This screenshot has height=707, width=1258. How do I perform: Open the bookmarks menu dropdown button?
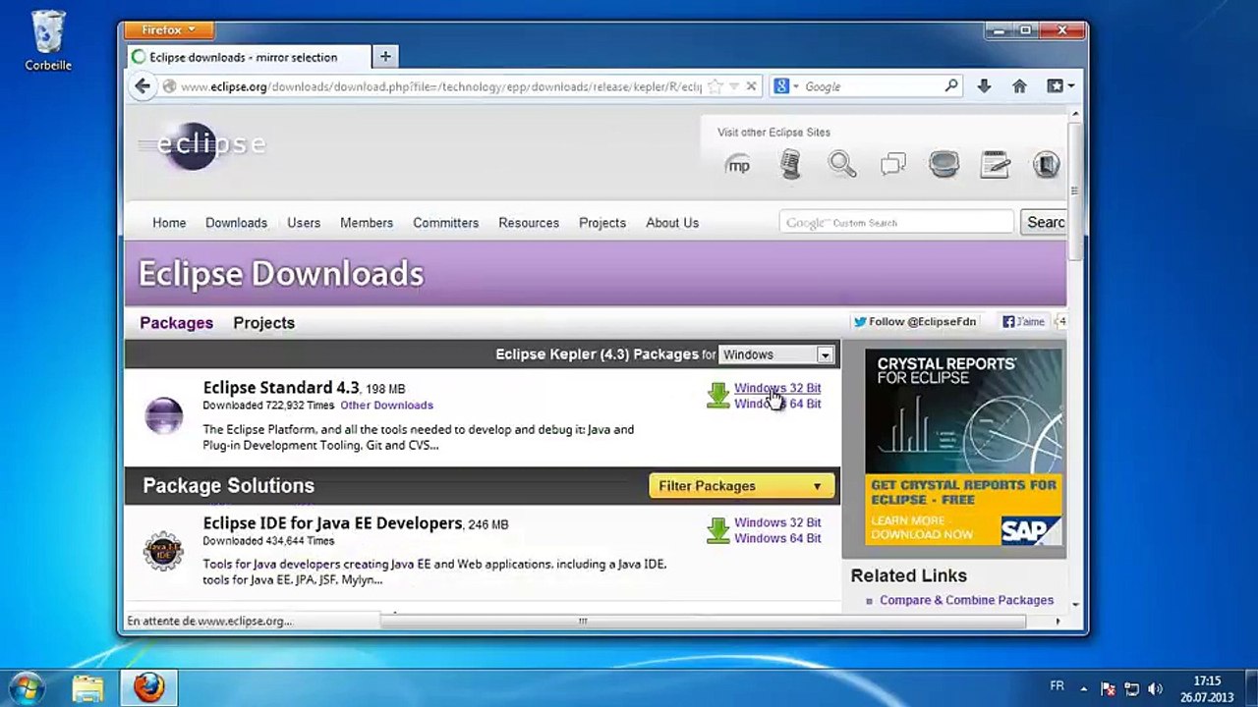point(1059,86)
